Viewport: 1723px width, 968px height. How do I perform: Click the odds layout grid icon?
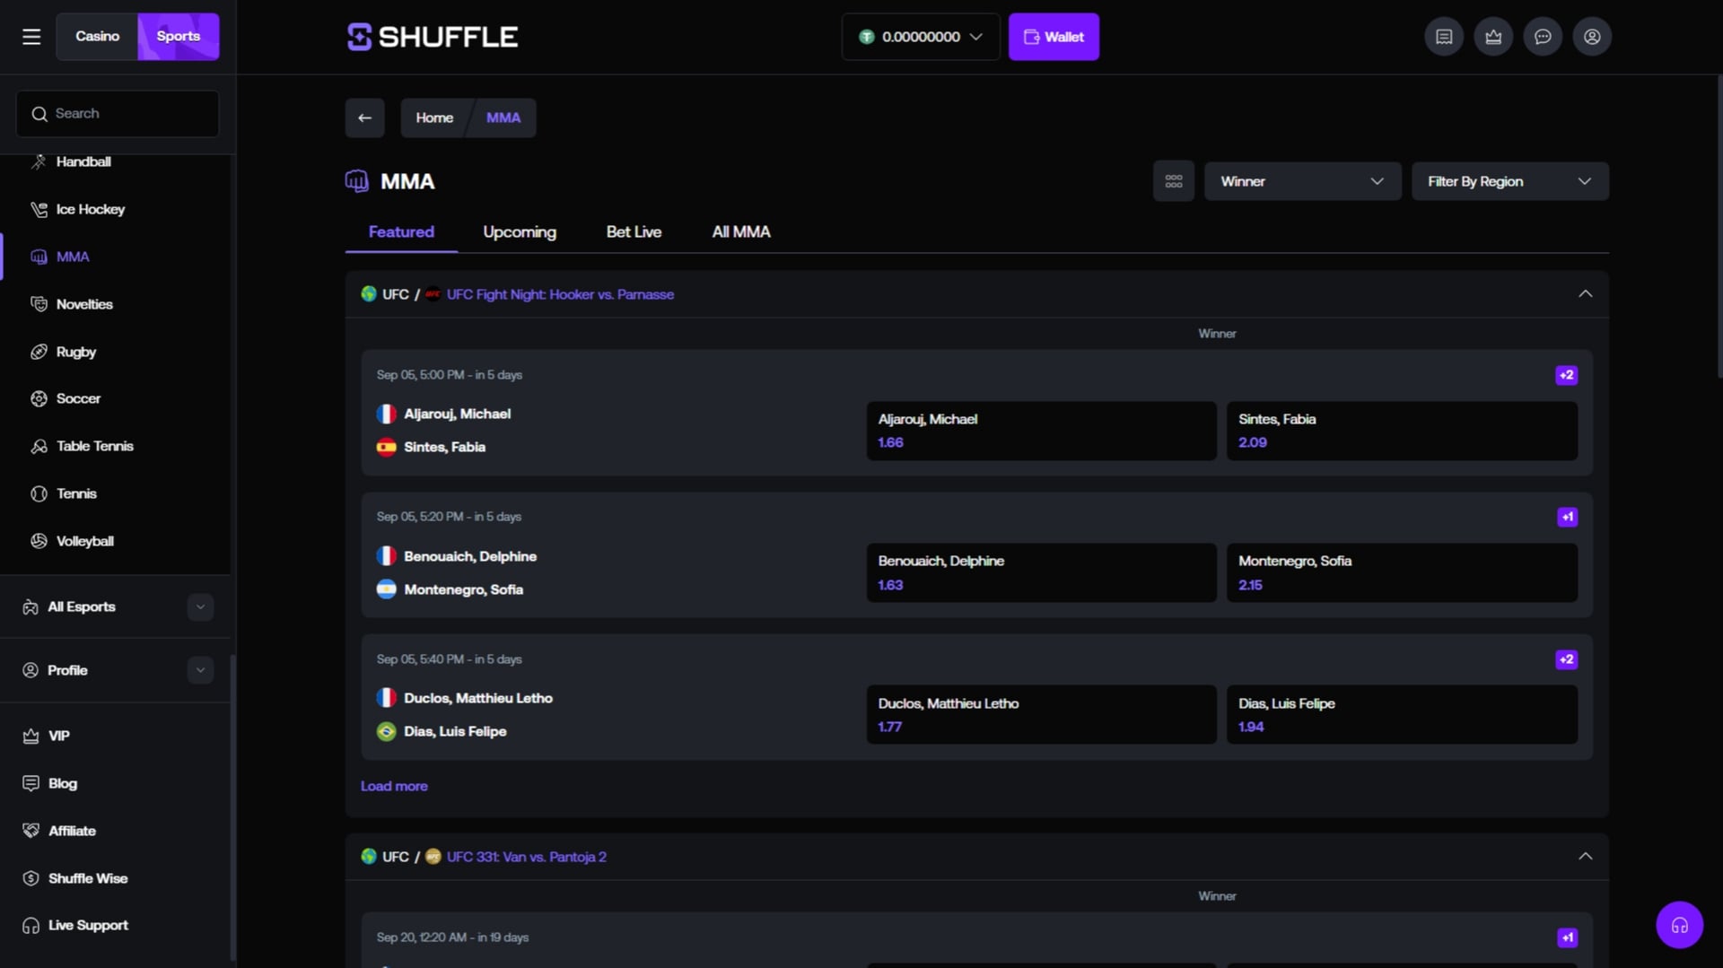click(x=1173, y=181)
